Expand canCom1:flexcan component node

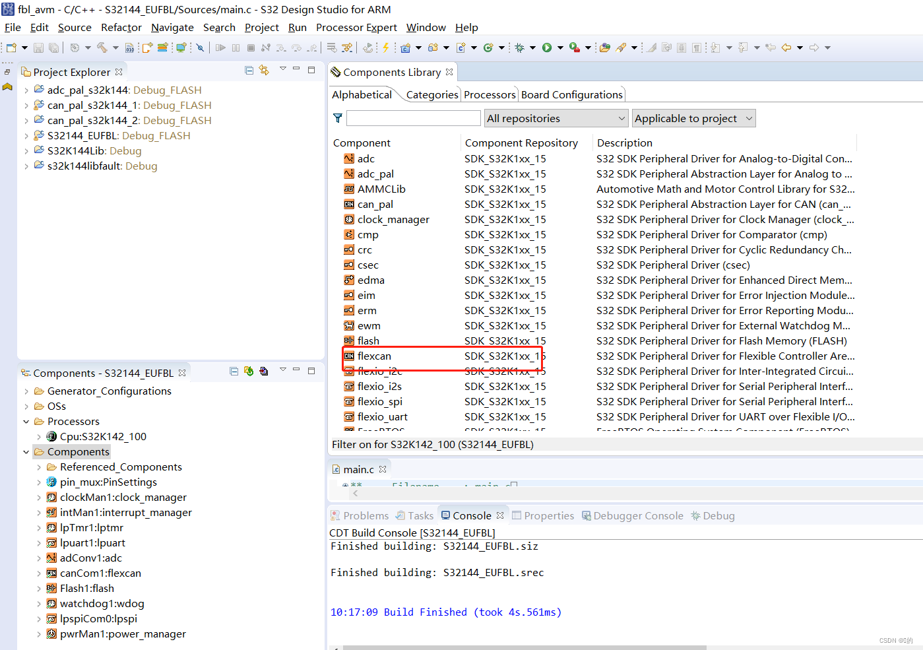pos(39,573)
